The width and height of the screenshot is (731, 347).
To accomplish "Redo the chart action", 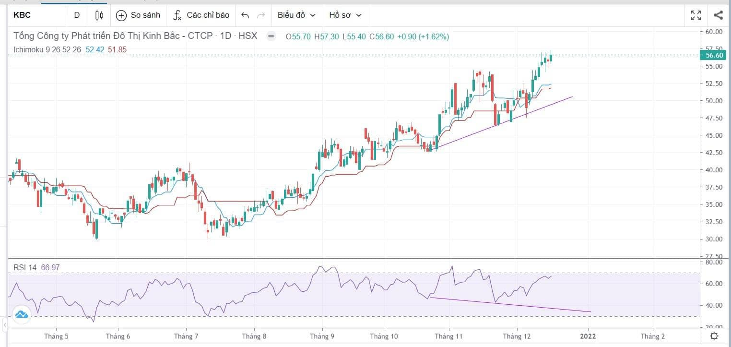I will click(261, 15).
